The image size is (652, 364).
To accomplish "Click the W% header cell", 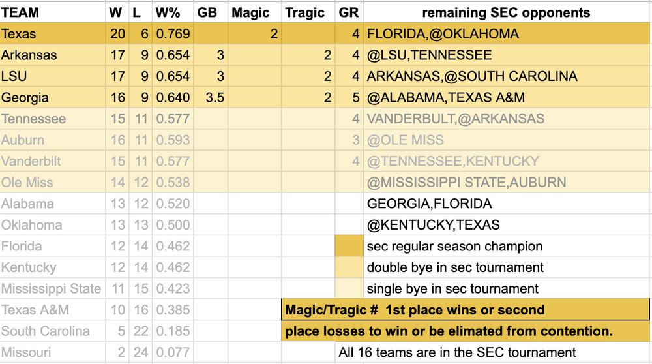I will click(x=173, y=12).
